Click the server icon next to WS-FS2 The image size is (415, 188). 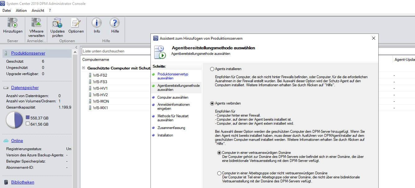[90, 75]
